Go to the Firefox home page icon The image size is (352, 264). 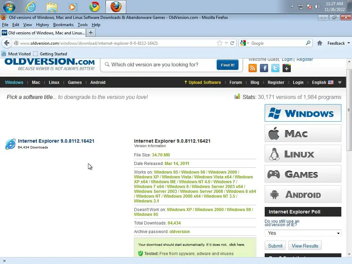click(320, 43)
